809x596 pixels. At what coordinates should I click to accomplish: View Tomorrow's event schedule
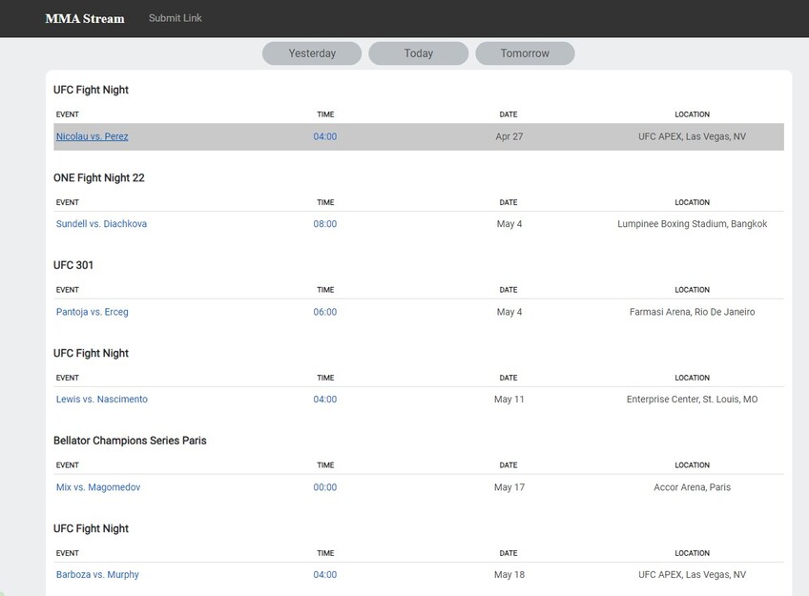tap(525, 53)
